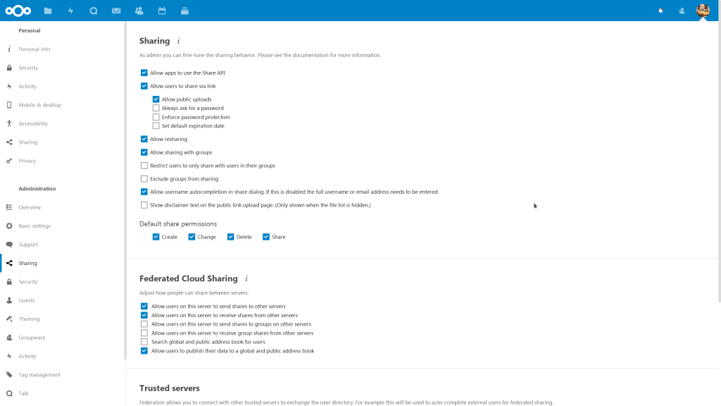The image size is (721, 406).
Task: Open the Activity lightning bolt in top bar
Action: coord(70,11)
